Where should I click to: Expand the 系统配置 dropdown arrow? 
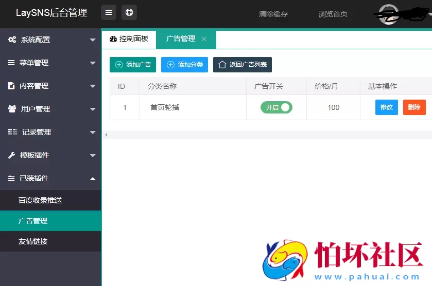coord(93,40)
